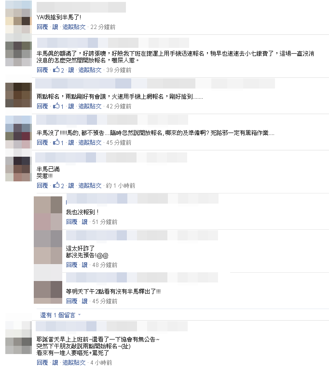Follow post on 半馬已滿 comment
This screenshot has height=370, width=329.
90,185
